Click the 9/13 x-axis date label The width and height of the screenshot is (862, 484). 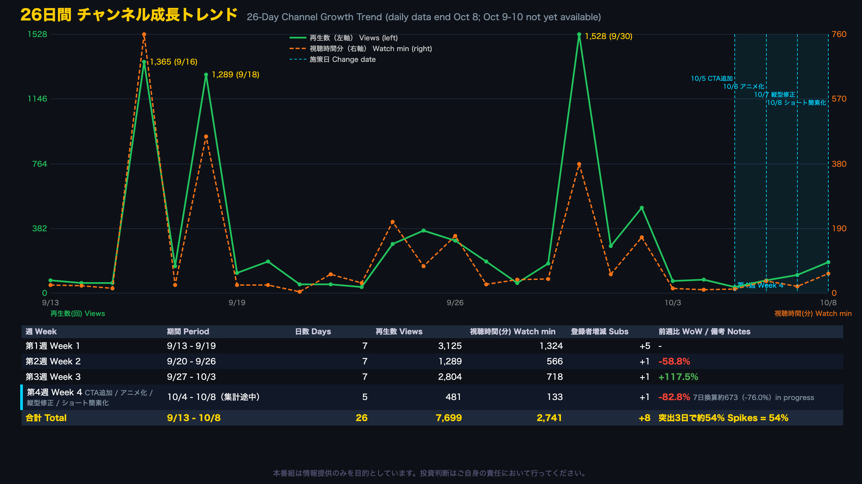click(x=51, y=302)
